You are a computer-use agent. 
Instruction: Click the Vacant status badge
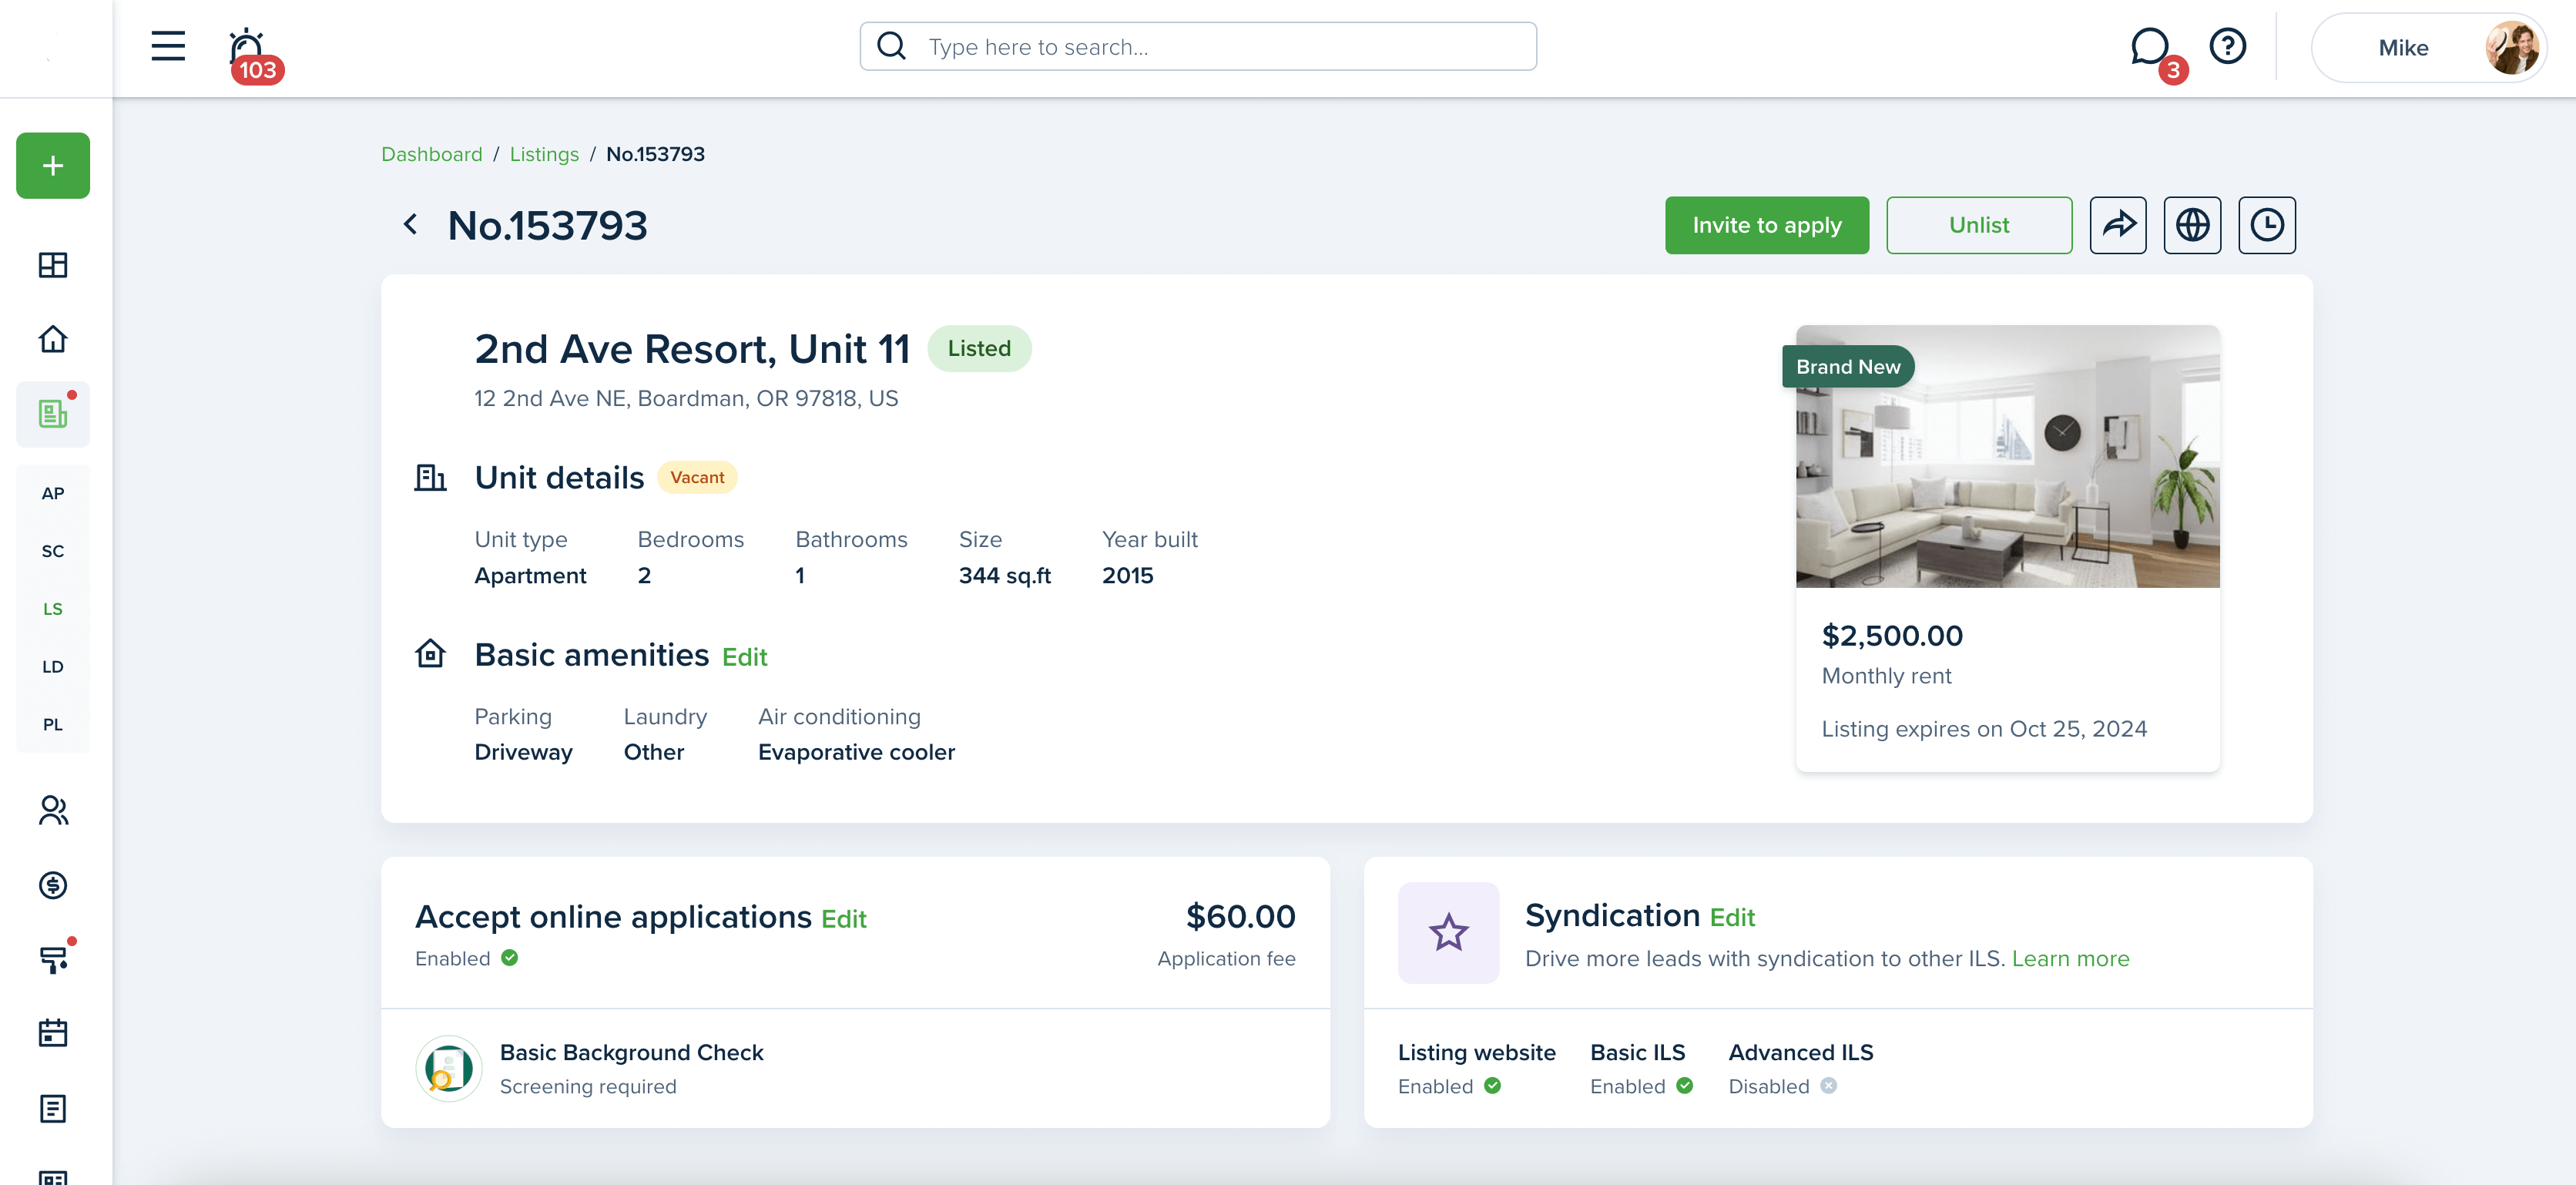(696, 478)
